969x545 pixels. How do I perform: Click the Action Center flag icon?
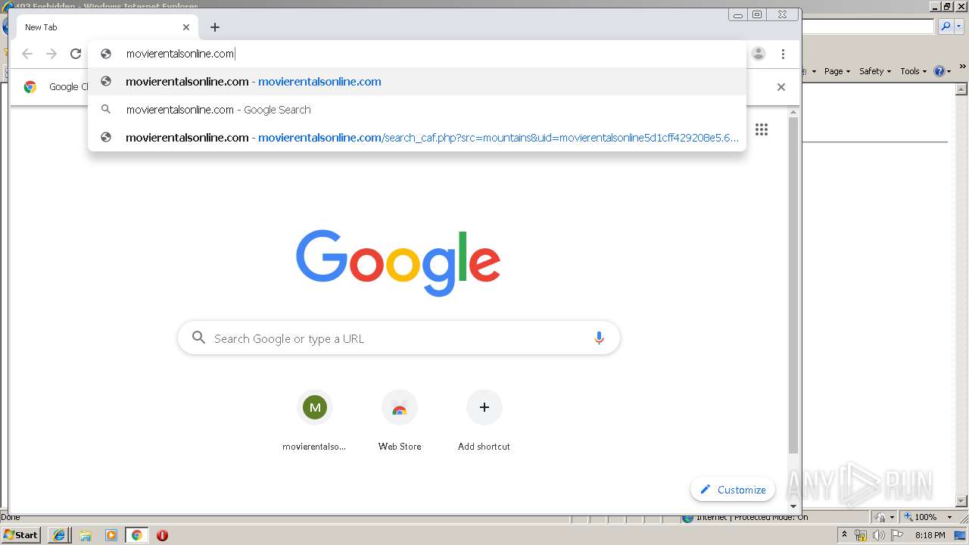point(897,535)
